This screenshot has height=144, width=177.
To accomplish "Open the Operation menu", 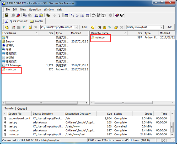I will pyautogui.click(x=35, y=9).
